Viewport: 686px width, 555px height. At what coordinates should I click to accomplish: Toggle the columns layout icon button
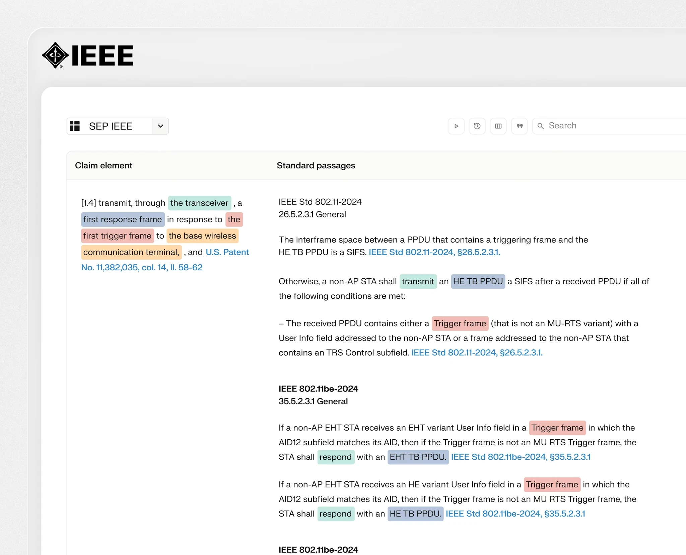point(498,126)
